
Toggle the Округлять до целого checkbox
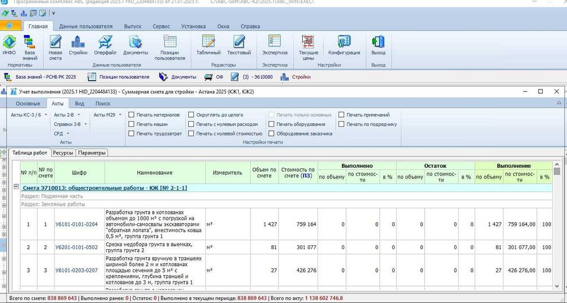pos(191,115)
